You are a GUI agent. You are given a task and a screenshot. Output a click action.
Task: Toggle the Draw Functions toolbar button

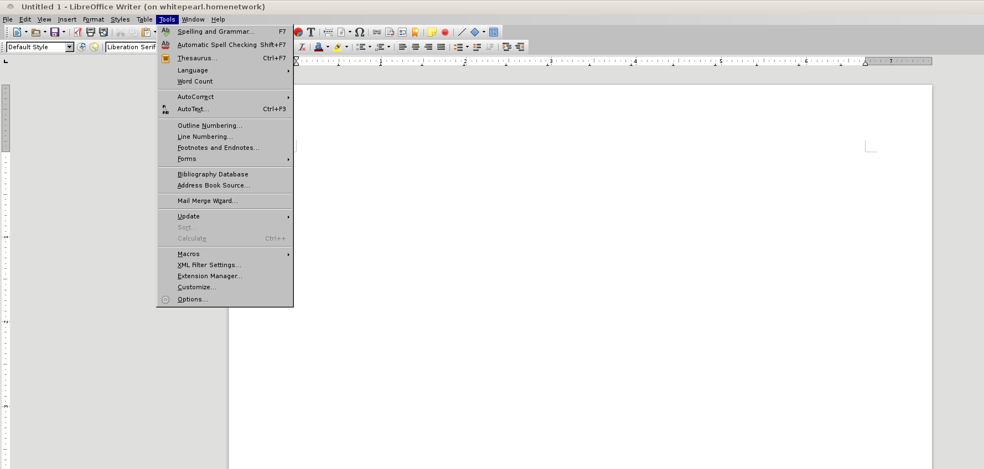click(x=494, y=32)
